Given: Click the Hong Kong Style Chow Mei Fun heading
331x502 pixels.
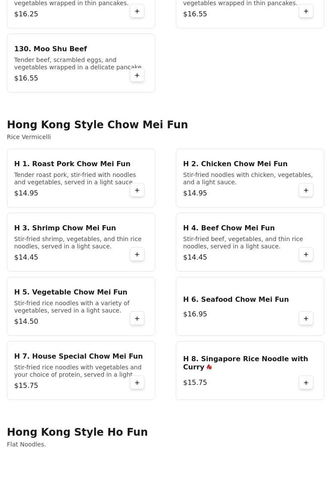Looking at the screenshot, I should click(97, 125).
